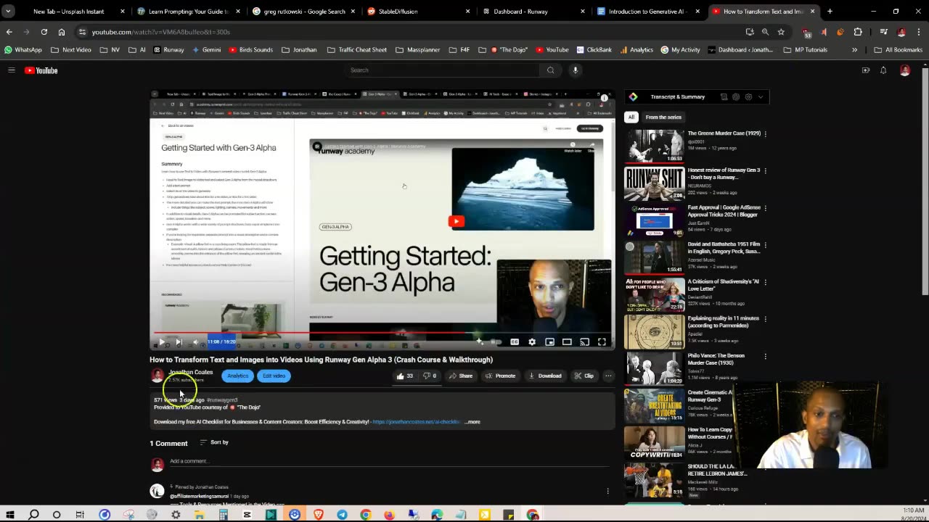Click the ChatGPT icon in the Transcript & Summary panel

pyautogui.click(x=736, y=97)
